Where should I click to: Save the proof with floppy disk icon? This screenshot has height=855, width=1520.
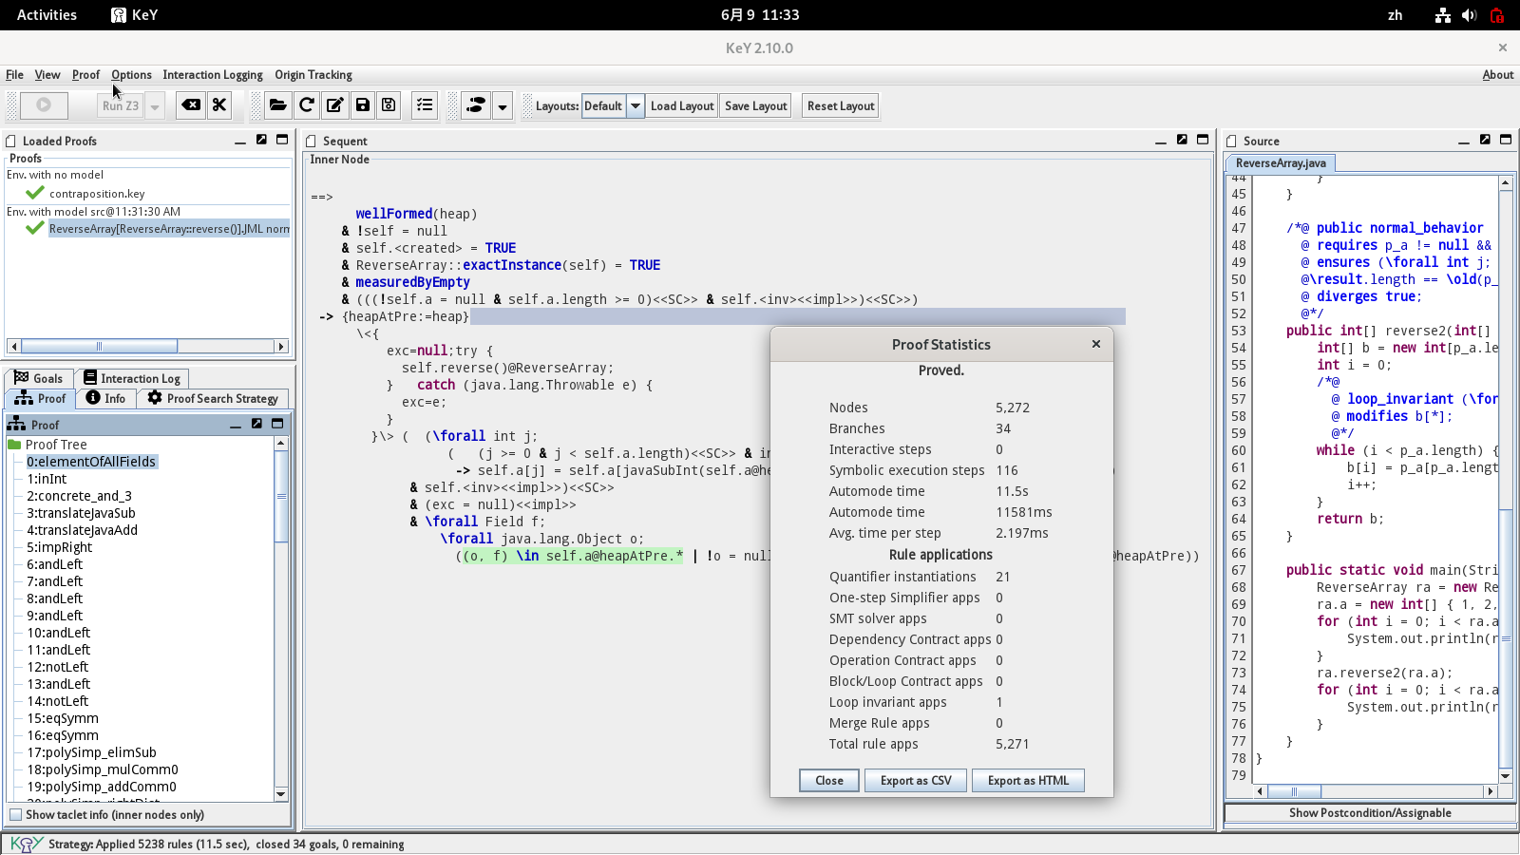362,105
